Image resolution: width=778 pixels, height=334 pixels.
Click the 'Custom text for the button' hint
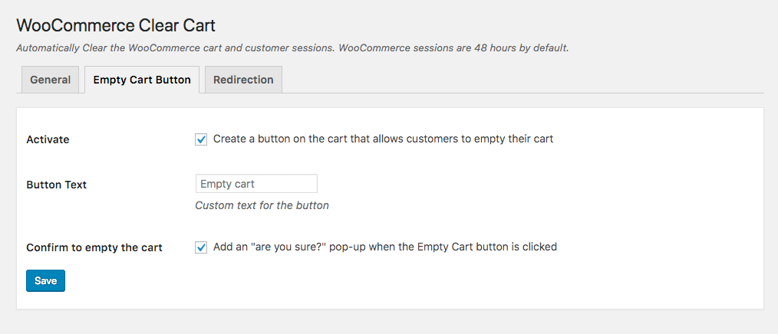click(x=262, y=205)
